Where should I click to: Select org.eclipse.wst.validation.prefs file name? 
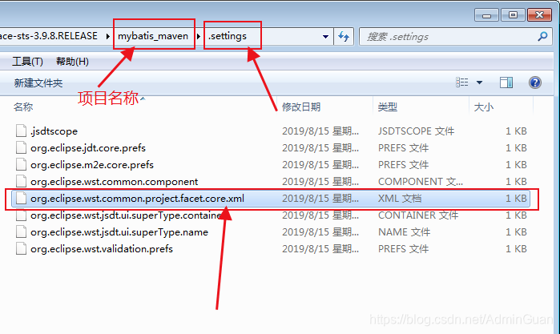click(102, 248)
